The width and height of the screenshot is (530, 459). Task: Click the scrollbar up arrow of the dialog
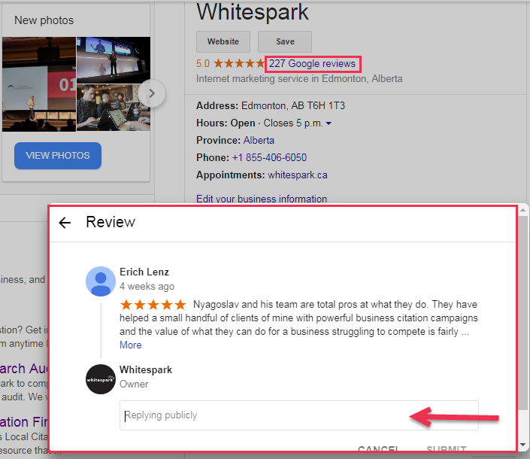coord(523,211)
